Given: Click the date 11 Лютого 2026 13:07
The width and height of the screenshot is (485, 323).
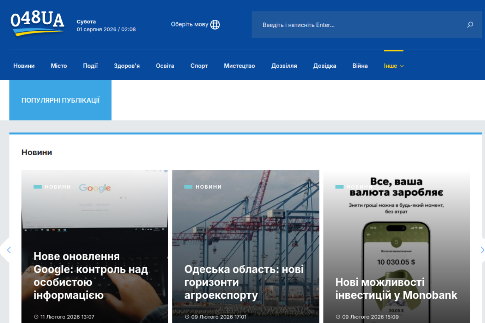Looking at the screenshot, I should pyautogui.click(x=64, y=317).
